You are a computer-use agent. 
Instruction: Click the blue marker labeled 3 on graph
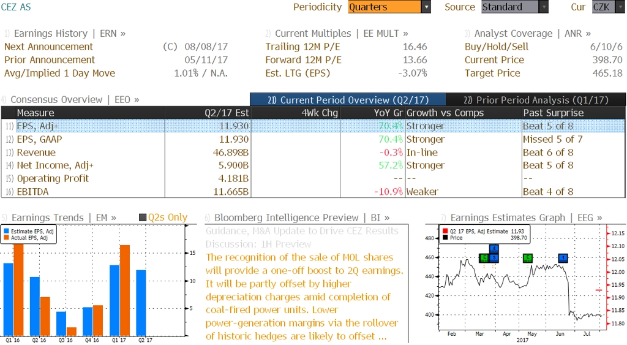494,258
